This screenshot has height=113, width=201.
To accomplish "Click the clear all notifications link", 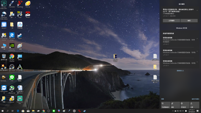I will 195,99.
